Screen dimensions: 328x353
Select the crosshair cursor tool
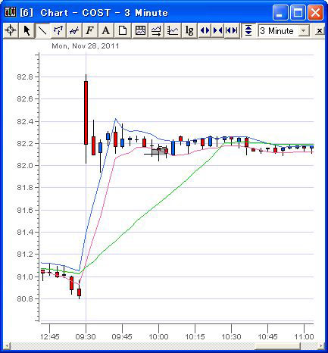pyautogui.click(x=11, y=31)
